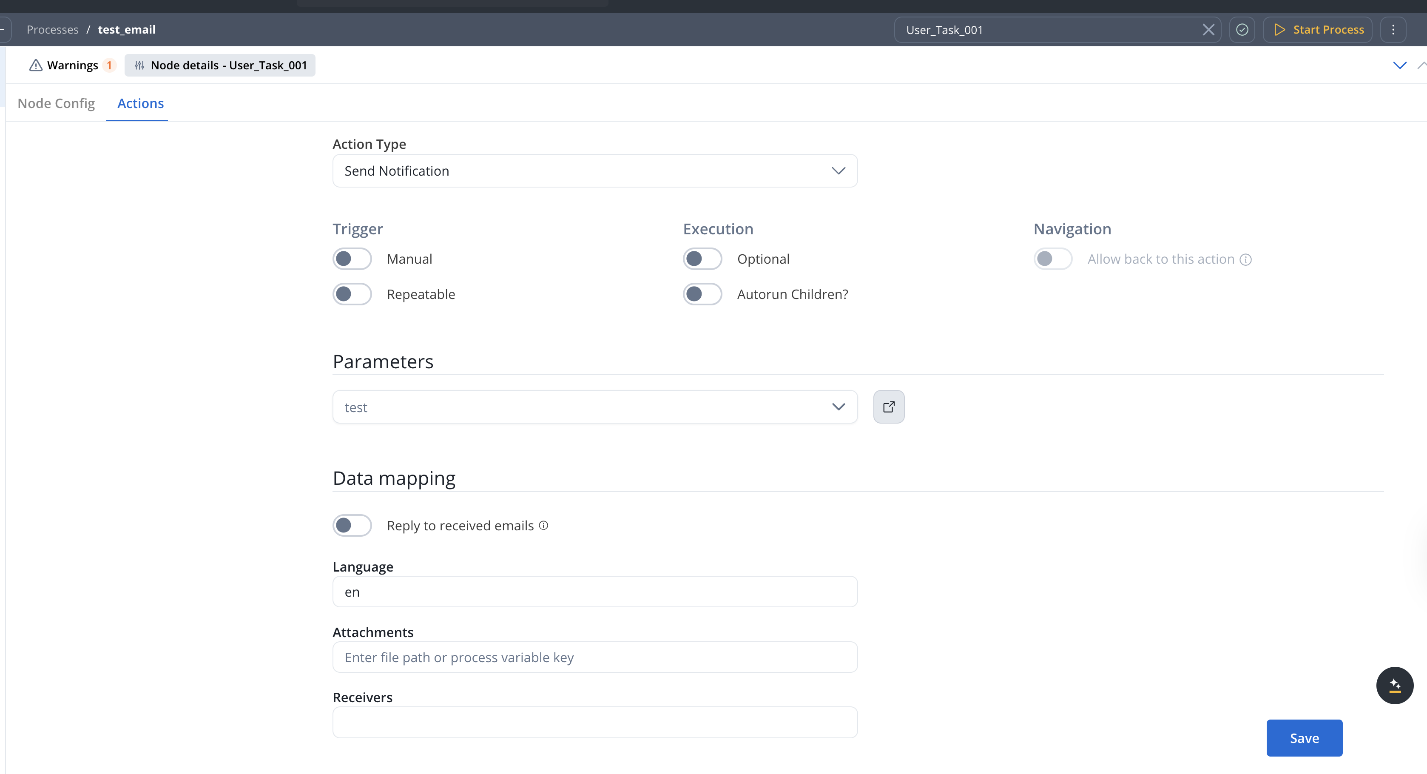
Task: Enable the Manual trigger toggle
Action: coord(352,259)
